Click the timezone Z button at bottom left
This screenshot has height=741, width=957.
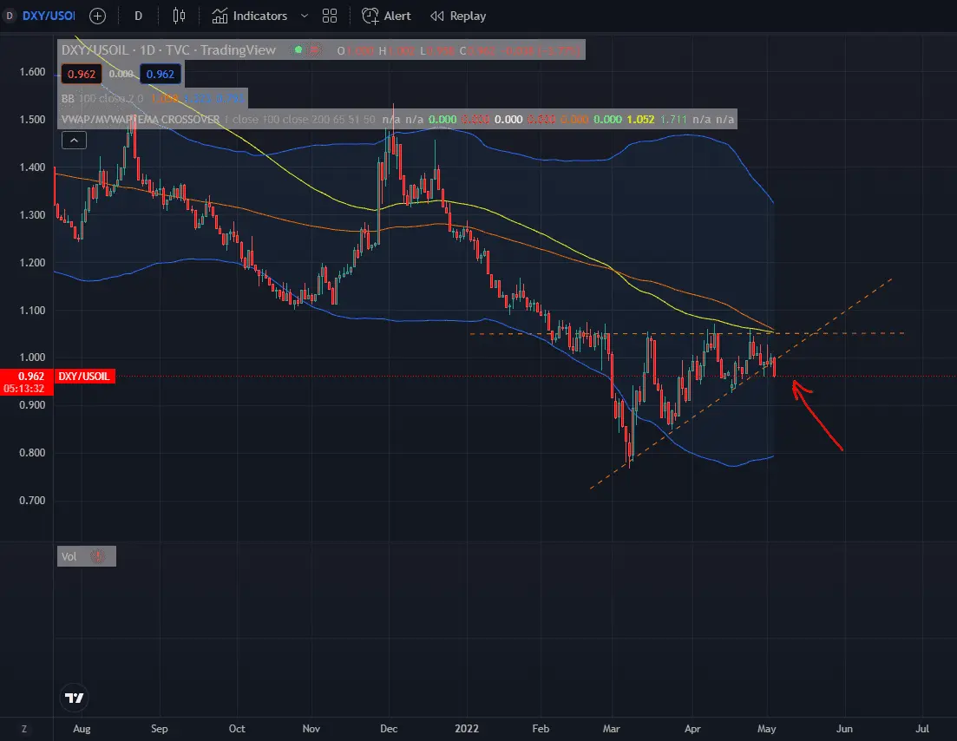[x=24, y=729]
